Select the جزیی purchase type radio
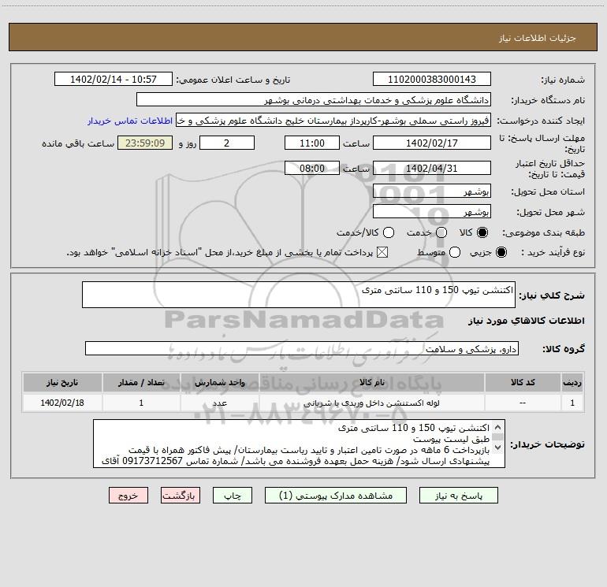 (501, 252)
